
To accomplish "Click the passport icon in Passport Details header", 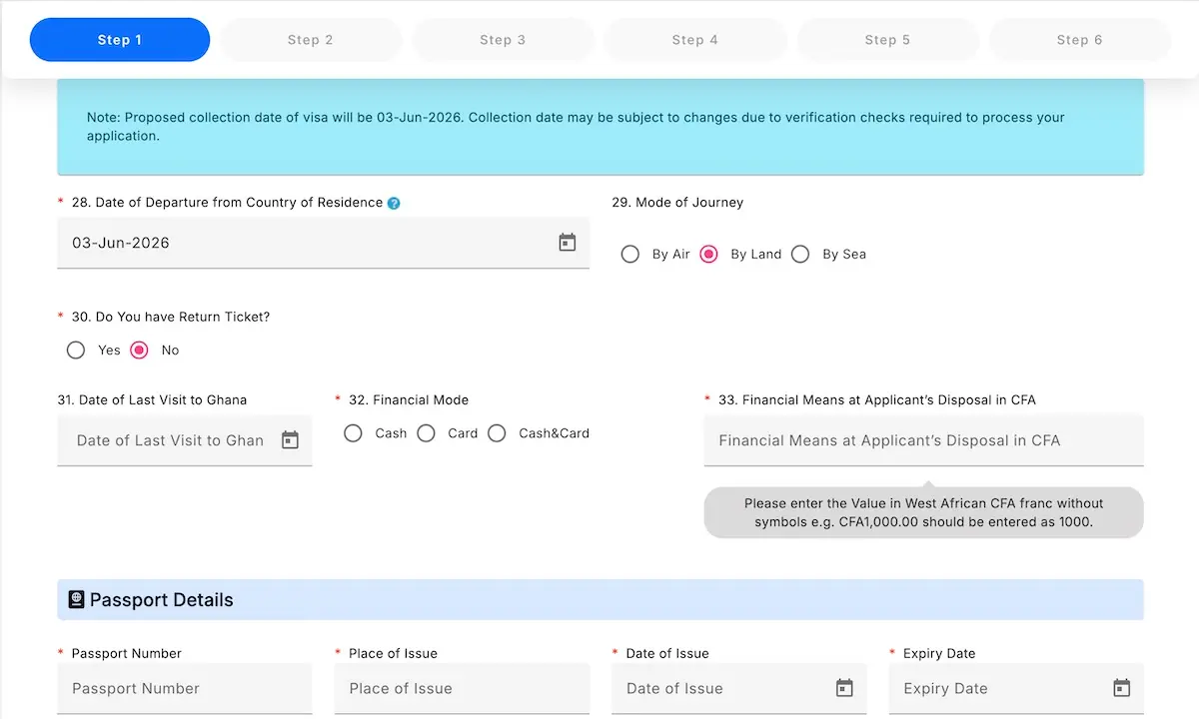I will point(76,600).
